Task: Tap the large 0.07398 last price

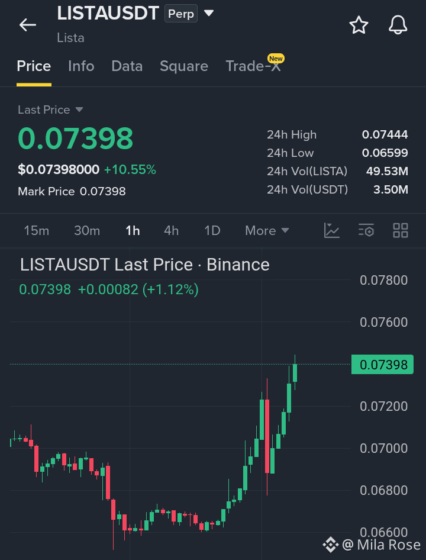Action: coord(75,138)
